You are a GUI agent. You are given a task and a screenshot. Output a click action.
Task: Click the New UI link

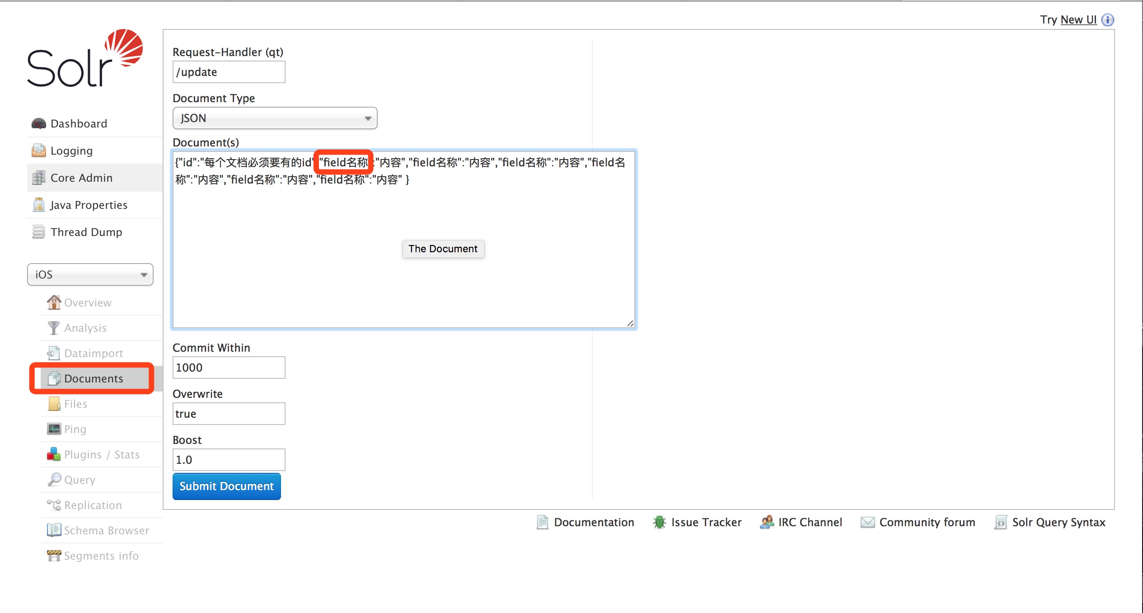pos(1078,20)
